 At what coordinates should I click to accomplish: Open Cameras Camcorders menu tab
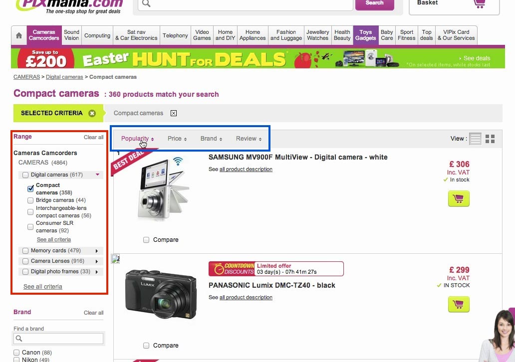(x=44, y=35)
